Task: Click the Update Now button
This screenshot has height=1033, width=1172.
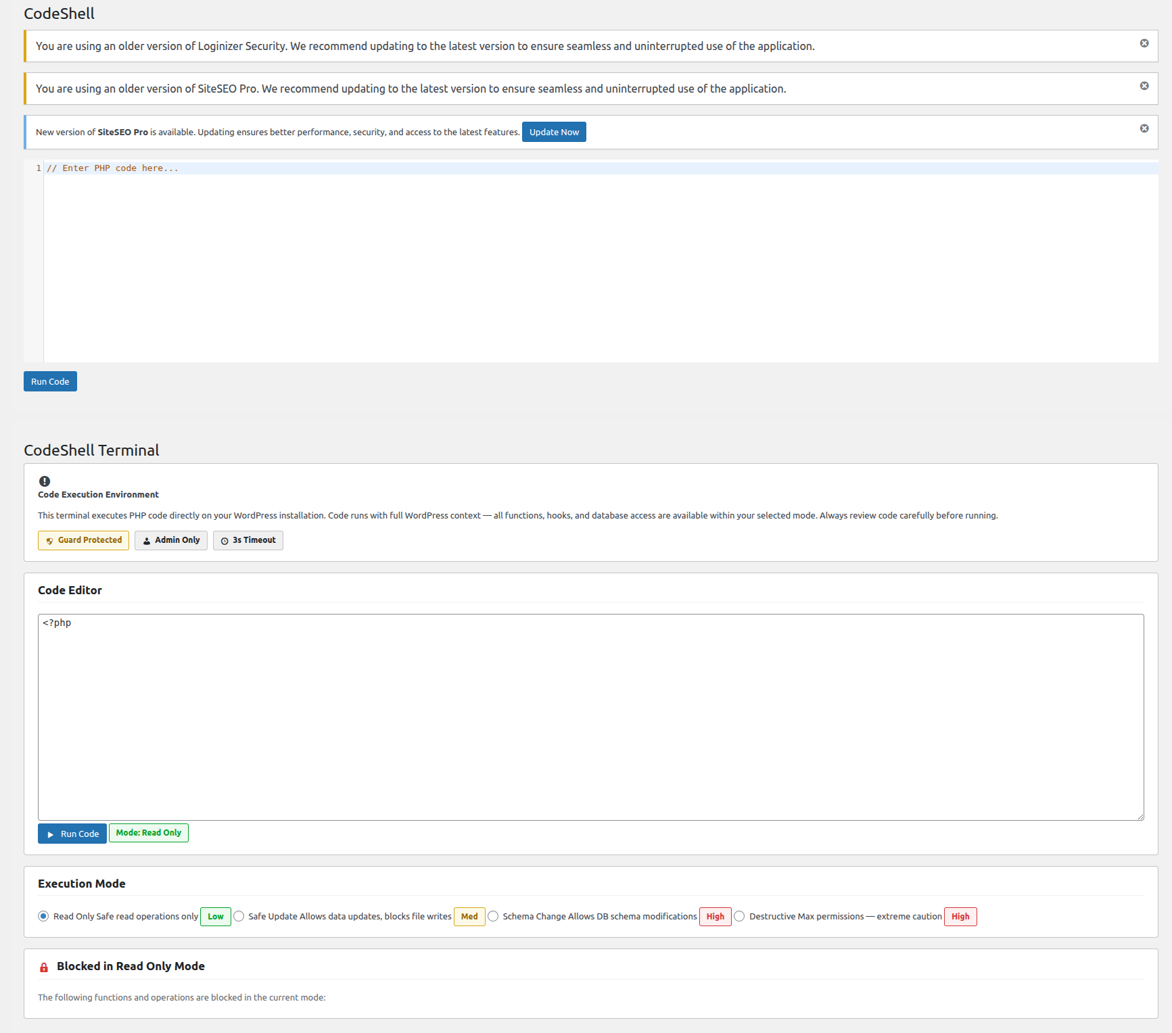Action: tap(553, 132)
